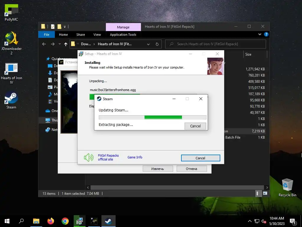Cancel the Hearts of Iron IV setup
302x227 pixels.
pos(201,158)
